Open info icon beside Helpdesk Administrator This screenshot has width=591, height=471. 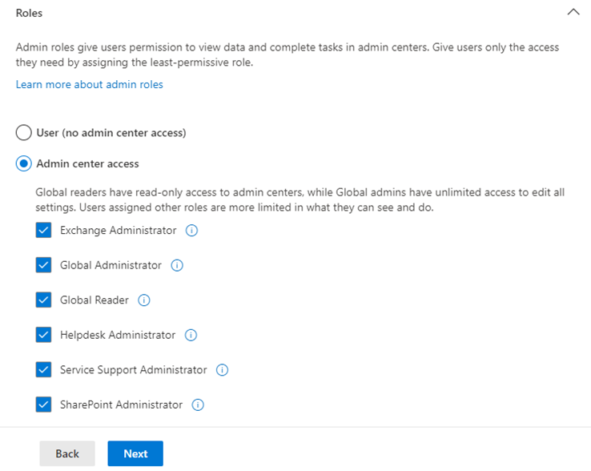pyautogui.click(x=191, y=335)
